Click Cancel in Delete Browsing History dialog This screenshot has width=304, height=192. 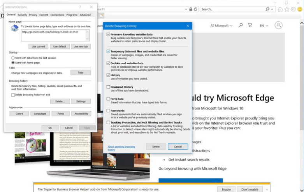pos(178,146)
